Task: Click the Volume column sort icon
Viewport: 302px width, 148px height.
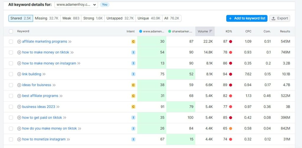Action: click(x=211, y=31)
